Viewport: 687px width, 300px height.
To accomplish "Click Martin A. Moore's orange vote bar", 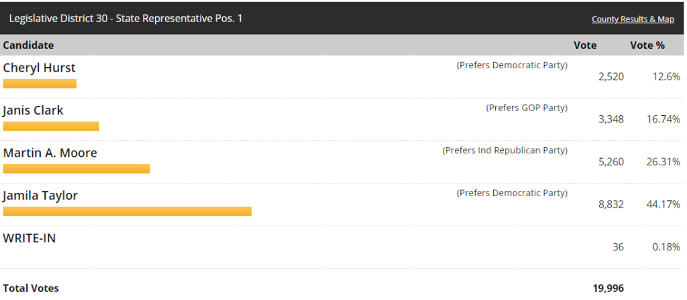I will pyautogui.click(x=76, y=169).
